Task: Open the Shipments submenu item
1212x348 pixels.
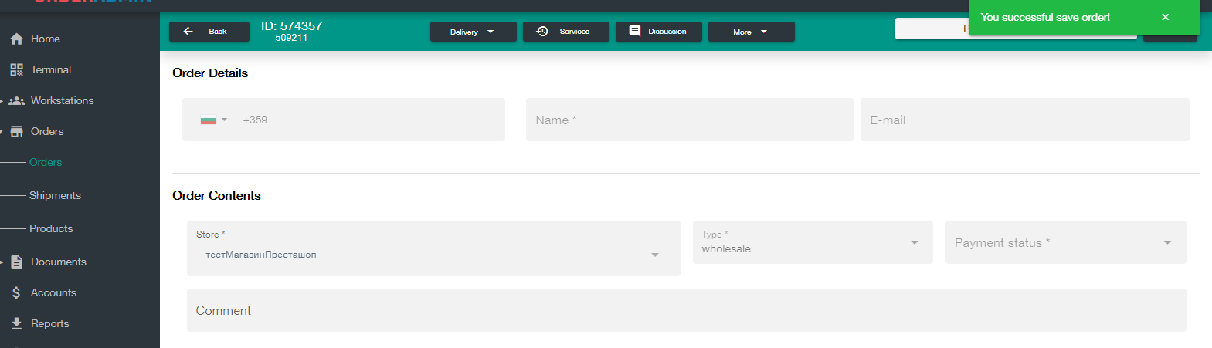Action: pos(55,196)
